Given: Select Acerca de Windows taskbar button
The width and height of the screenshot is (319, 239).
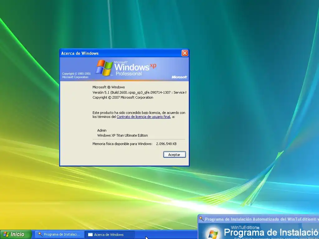Looking at the screenshot, I should (109, 235).
